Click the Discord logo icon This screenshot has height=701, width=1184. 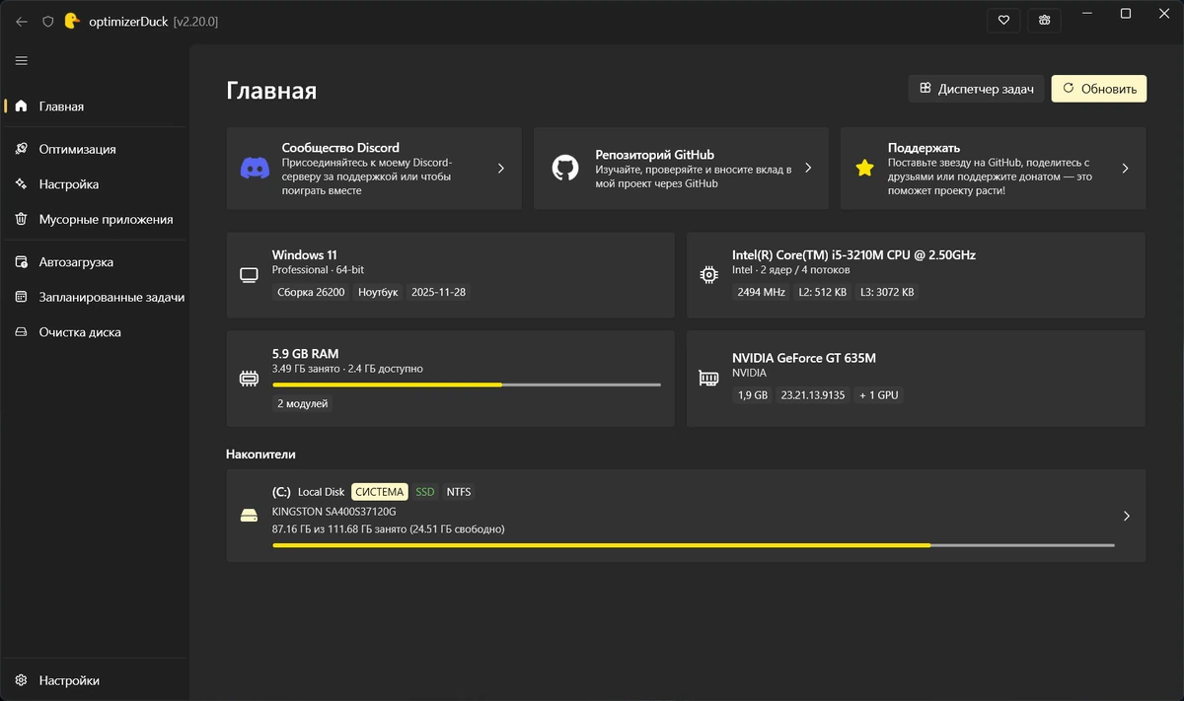(255, 168)
